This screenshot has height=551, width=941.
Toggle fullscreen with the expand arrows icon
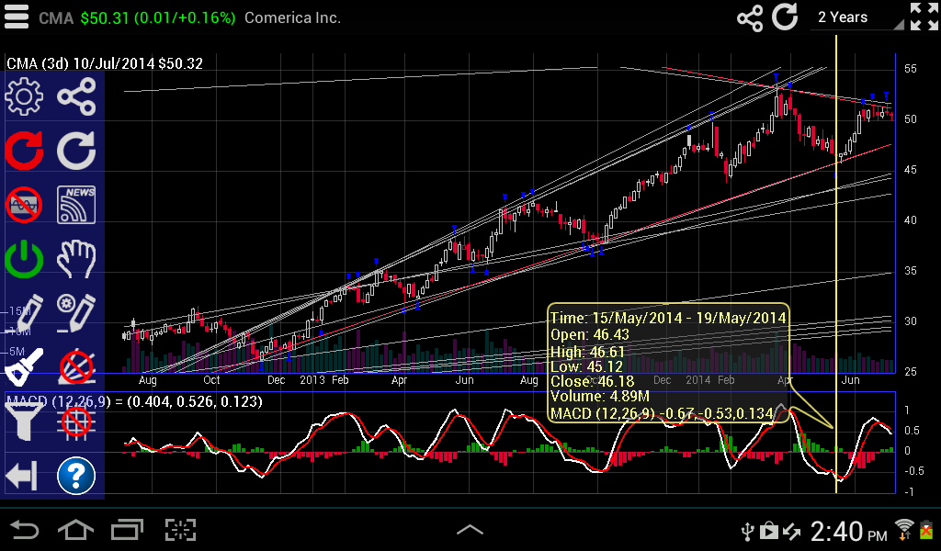924,17
